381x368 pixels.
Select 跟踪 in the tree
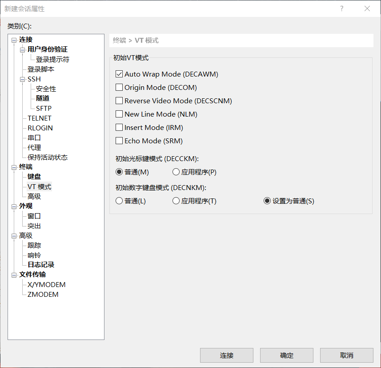coord(34,245)
